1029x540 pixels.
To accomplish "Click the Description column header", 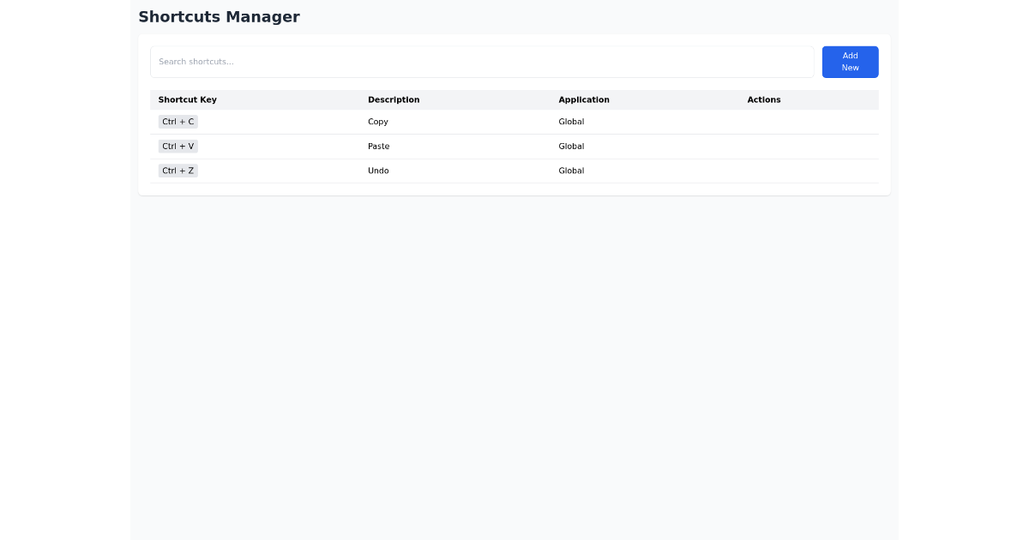I will [x=394, y=99].
